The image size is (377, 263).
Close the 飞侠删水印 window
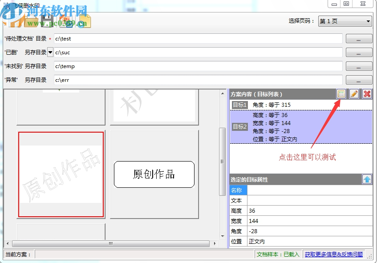pos(363,4)
